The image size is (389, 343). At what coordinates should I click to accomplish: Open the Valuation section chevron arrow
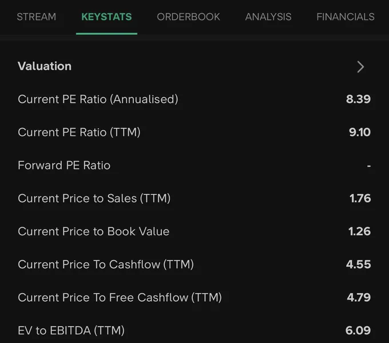point(360,66)
